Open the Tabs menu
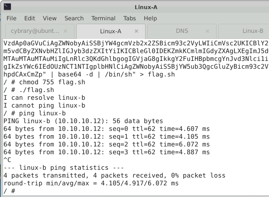 point(130,18)
